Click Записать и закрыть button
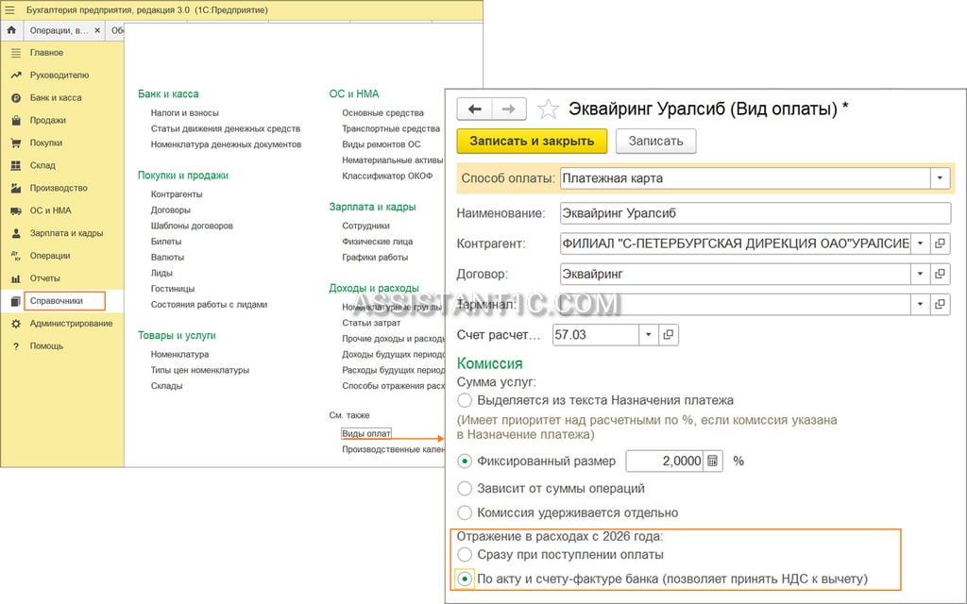The height and width of the screenshot is (604, 967). click(532, 142)
